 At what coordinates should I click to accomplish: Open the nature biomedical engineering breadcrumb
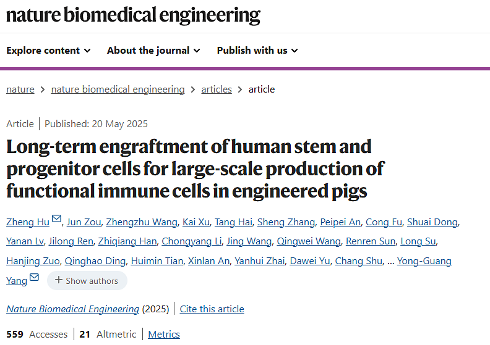tap(118, 89)
